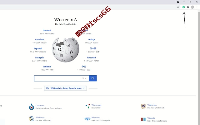Open the Italiano Wikipedia link
This screenshot has height=125, width=200.
click(x=47, y=67)
